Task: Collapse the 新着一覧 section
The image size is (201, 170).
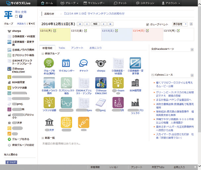Action: (x=43, y=138)
